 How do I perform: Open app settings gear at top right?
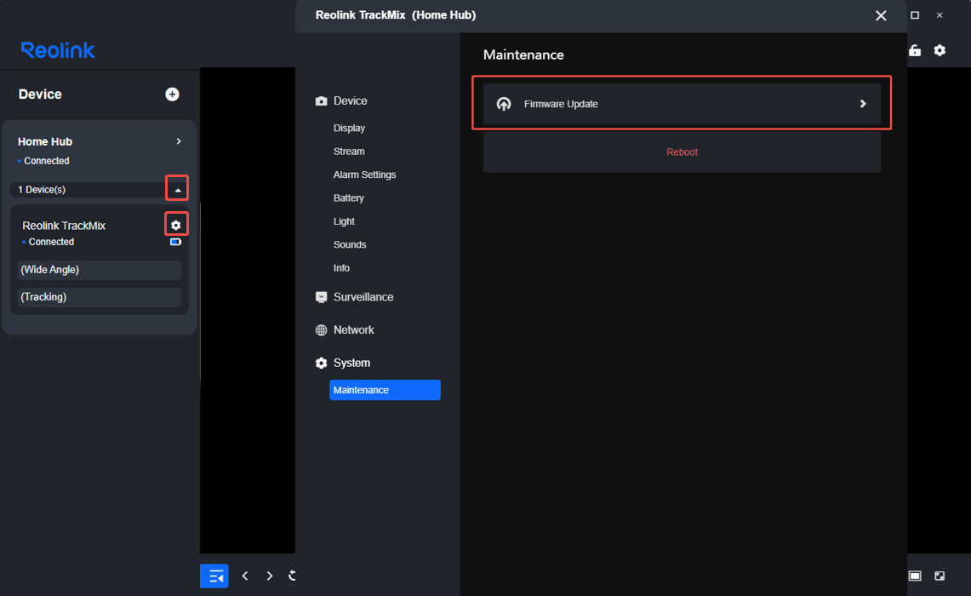(940, 50)
